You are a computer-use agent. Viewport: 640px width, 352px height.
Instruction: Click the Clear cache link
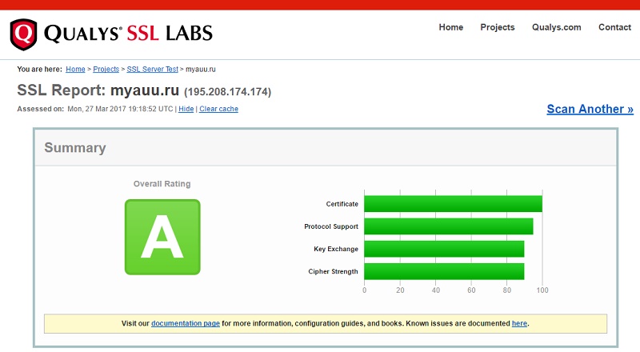click(218, 109)
